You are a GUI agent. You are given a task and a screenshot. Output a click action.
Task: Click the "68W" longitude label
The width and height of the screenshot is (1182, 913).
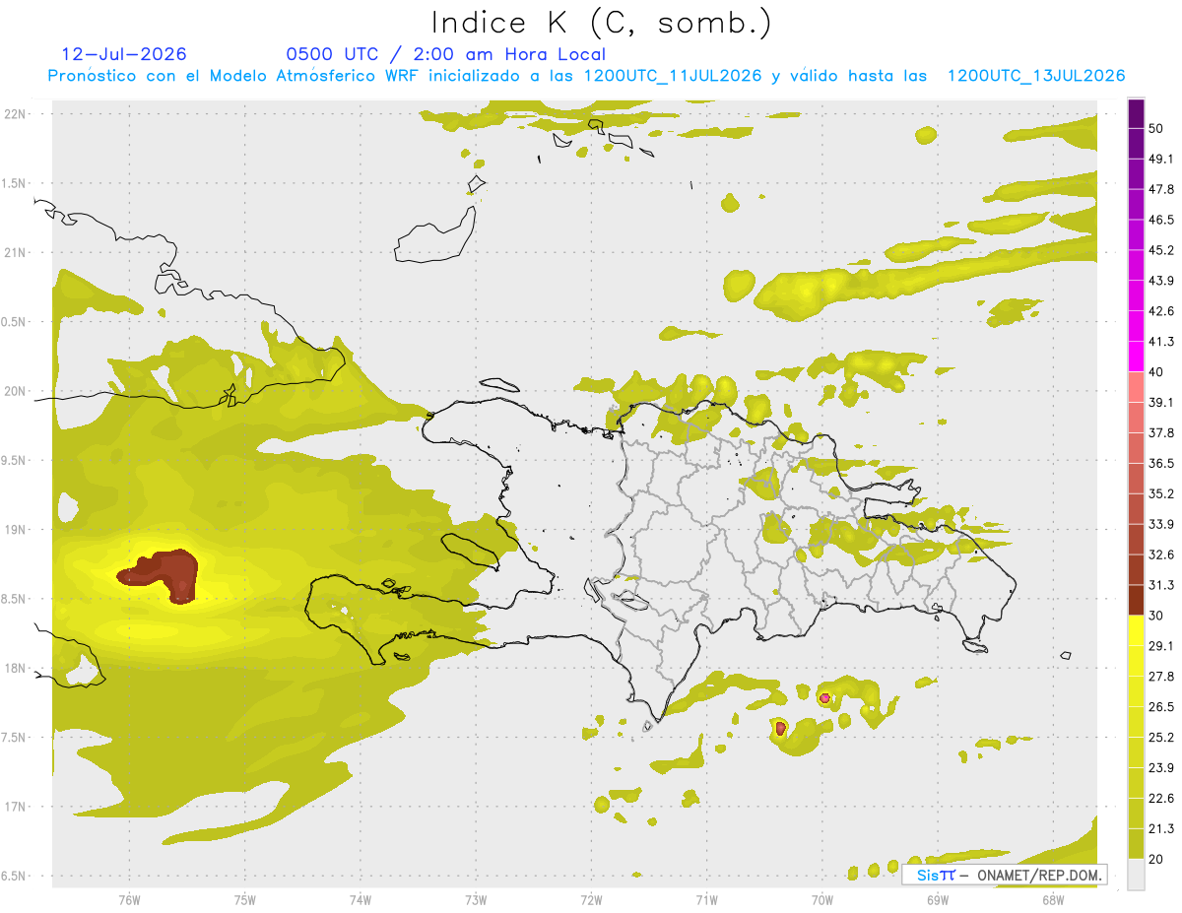pos(1053,899)
